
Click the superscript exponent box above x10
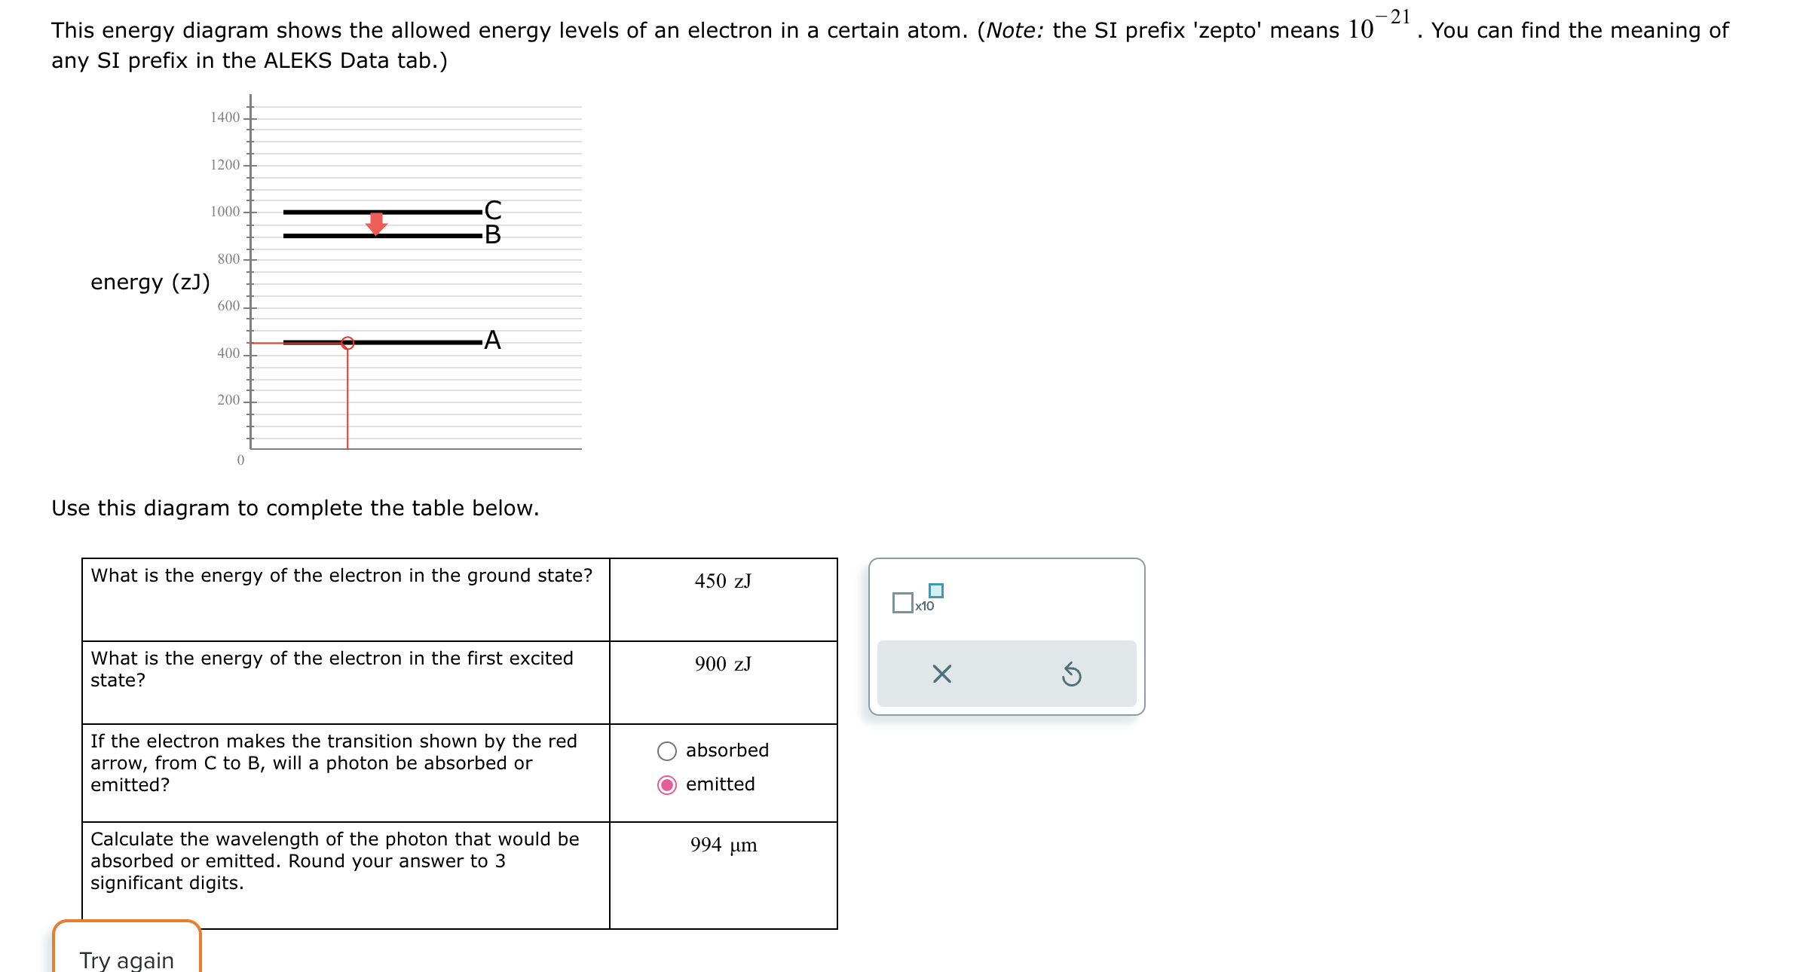click(x=935, y=591)
